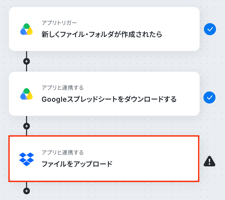Add step with plus below trigger card

[27, 61]
